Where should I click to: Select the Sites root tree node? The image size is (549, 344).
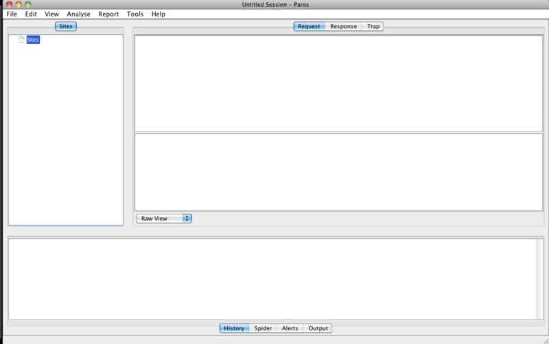click(33, 40)
